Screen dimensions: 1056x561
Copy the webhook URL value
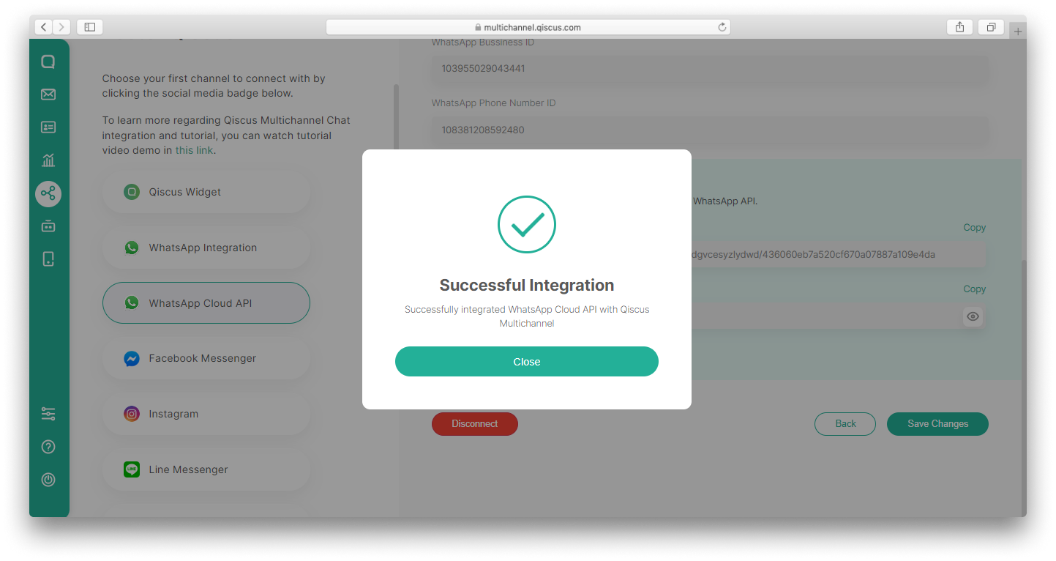pos(974,228)
